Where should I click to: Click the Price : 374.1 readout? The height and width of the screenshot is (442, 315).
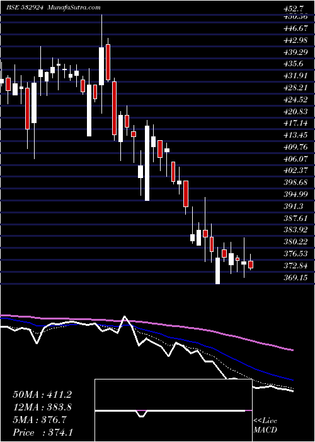tap(42, 433)
